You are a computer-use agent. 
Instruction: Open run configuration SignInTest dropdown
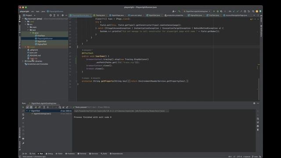[197, 11]
